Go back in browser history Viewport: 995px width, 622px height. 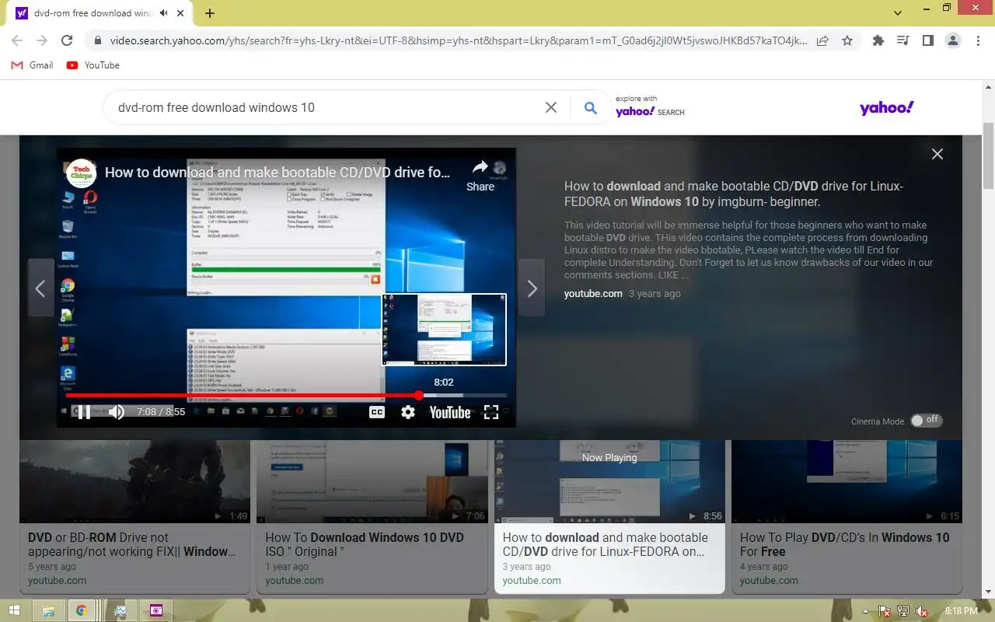tap(17, 40)
